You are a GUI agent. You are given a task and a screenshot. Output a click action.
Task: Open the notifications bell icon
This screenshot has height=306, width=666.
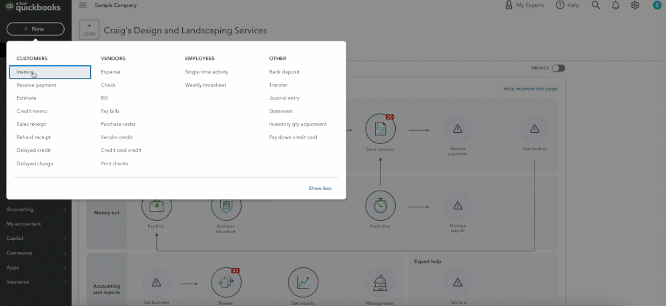[x=615, y=5]
